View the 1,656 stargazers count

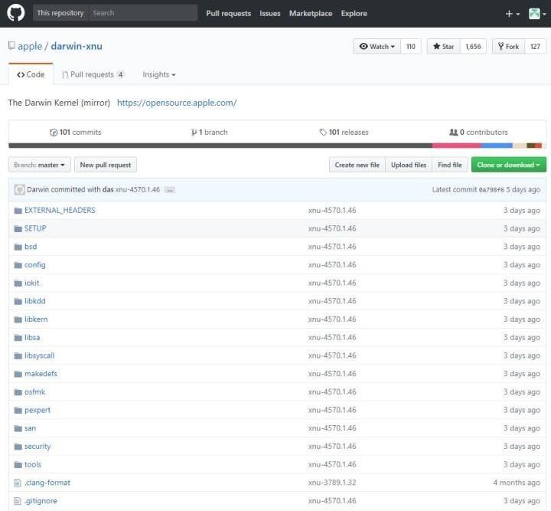473,47
